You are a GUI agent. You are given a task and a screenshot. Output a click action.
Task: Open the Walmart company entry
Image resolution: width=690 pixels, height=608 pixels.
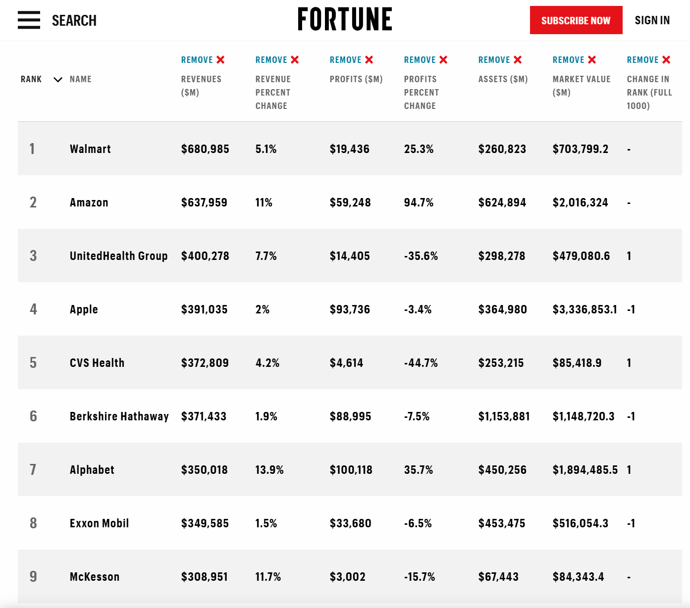coord(90,149)
